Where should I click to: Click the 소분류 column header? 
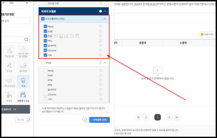[x=183, y=43]
